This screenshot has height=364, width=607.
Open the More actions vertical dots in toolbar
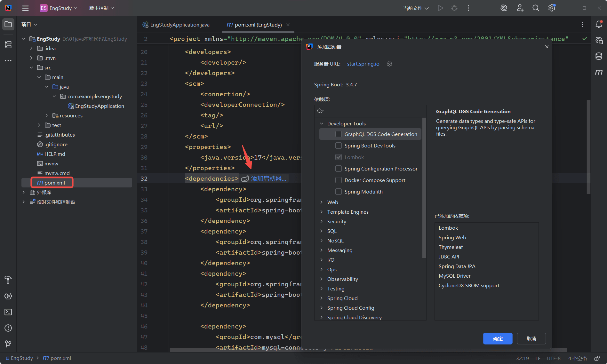pos(468,8)
